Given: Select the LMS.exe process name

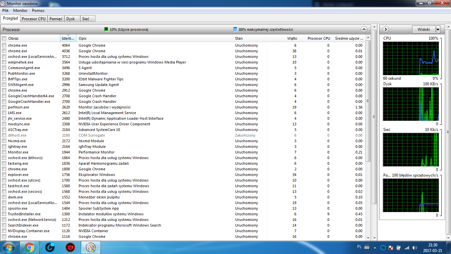Looking at the screenshot, I should coord(15,113).
